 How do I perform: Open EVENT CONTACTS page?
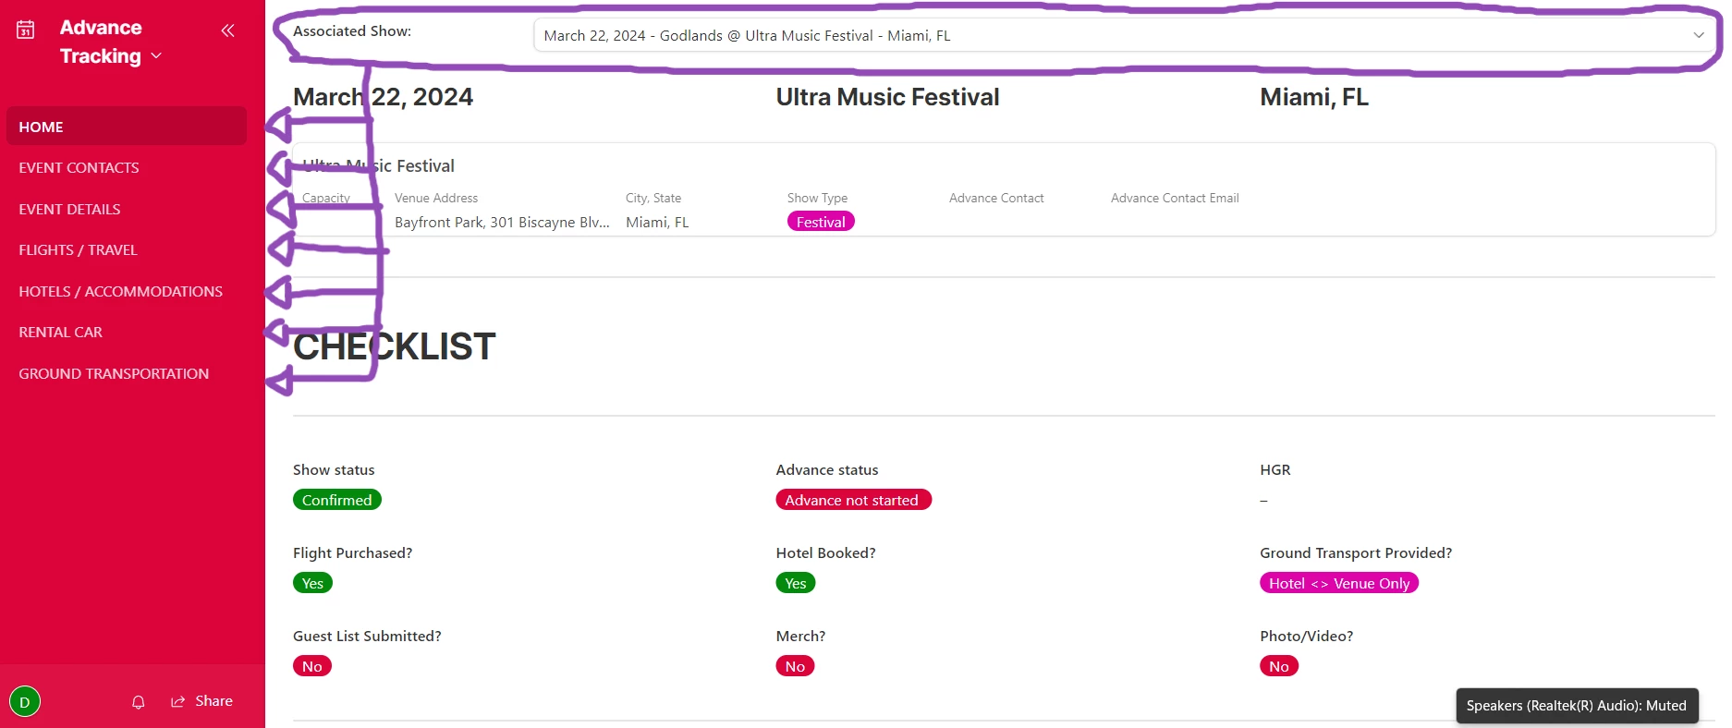pyautogui.click(x=127, y=168)
